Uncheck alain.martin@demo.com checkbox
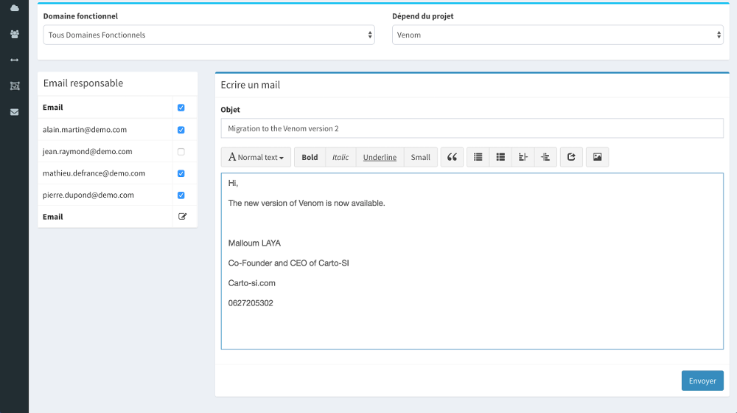This screenshot has height=413, width=737. click(x=181, y=130)
